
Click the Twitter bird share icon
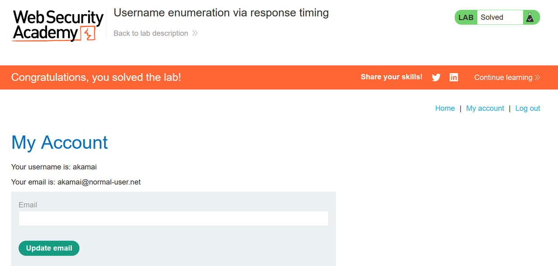point(436,77)
